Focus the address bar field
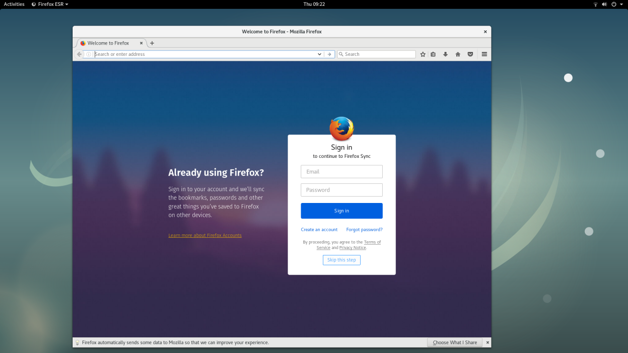The width and height of the screenshot is (628, 353). (205, 54)
